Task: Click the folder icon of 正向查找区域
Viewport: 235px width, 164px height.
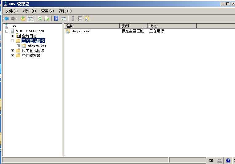Action: [x=18, y=41]
